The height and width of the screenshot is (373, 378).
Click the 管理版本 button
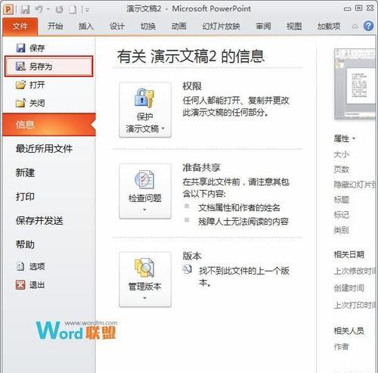(x=145, y=279)
